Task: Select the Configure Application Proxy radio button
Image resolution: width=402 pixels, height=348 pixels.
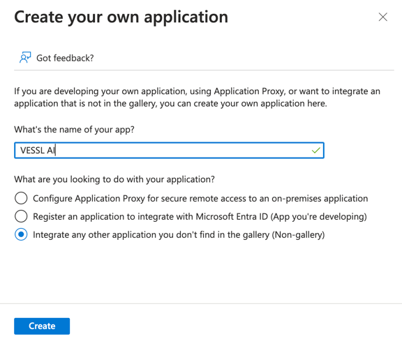Action: (21, 198)
